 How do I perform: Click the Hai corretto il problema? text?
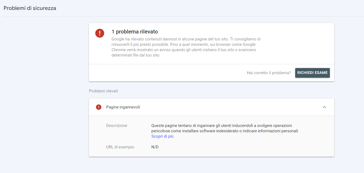(x=269, y=73)
